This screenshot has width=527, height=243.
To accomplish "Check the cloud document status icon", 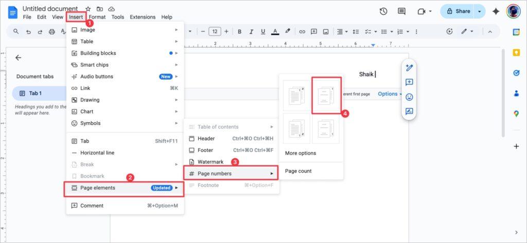I will pos(112,9).
